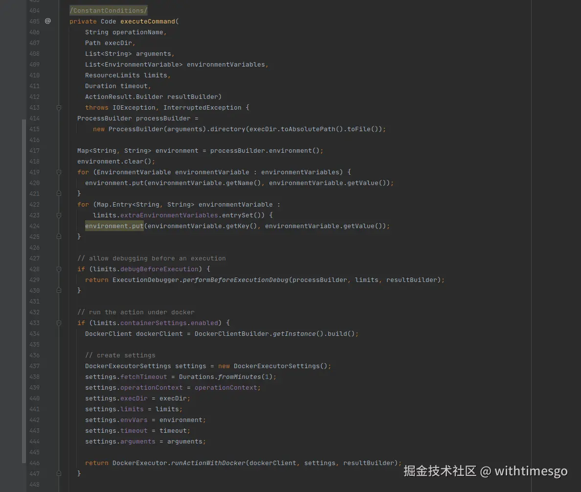Click line number 416 in the gutter
The image size is (581, 492).
click(x=34, y=140)
